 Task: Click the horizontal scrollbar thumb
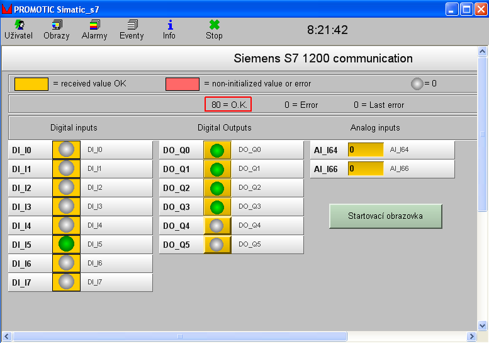pyautogui.click(x=180, y=337)
